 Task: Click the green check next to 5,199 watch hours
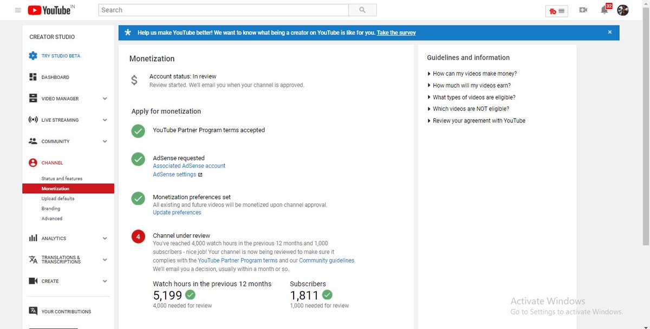[x=190, y=295]
